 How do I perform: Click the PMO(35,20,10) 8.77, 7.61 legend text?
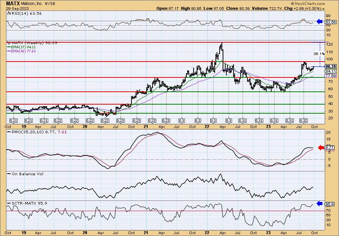tap(39, 131)
